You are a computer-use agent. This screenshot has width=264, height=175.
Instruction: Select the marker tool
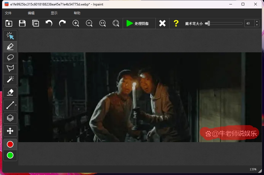10,47
